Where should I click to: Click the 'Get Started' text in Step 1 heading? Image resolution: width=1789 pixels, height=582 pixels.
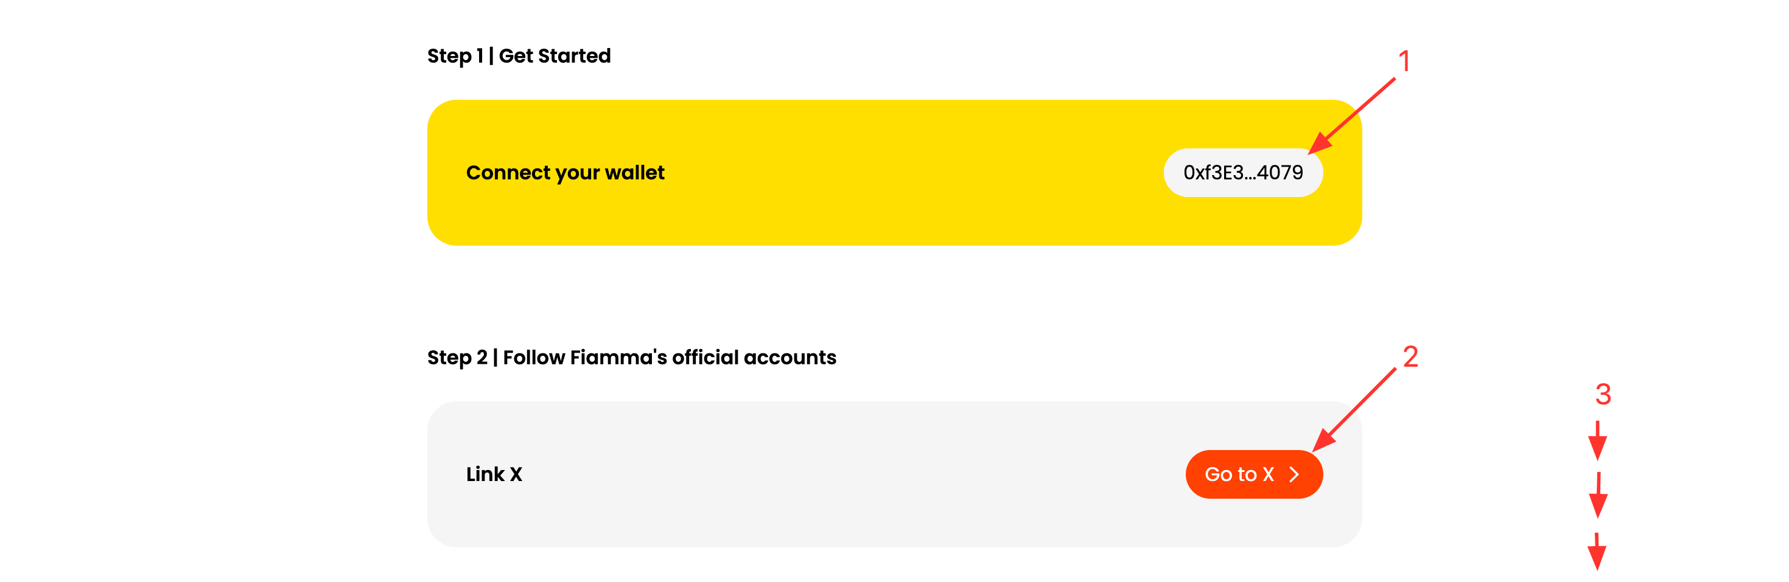click(x=554, y=55)
